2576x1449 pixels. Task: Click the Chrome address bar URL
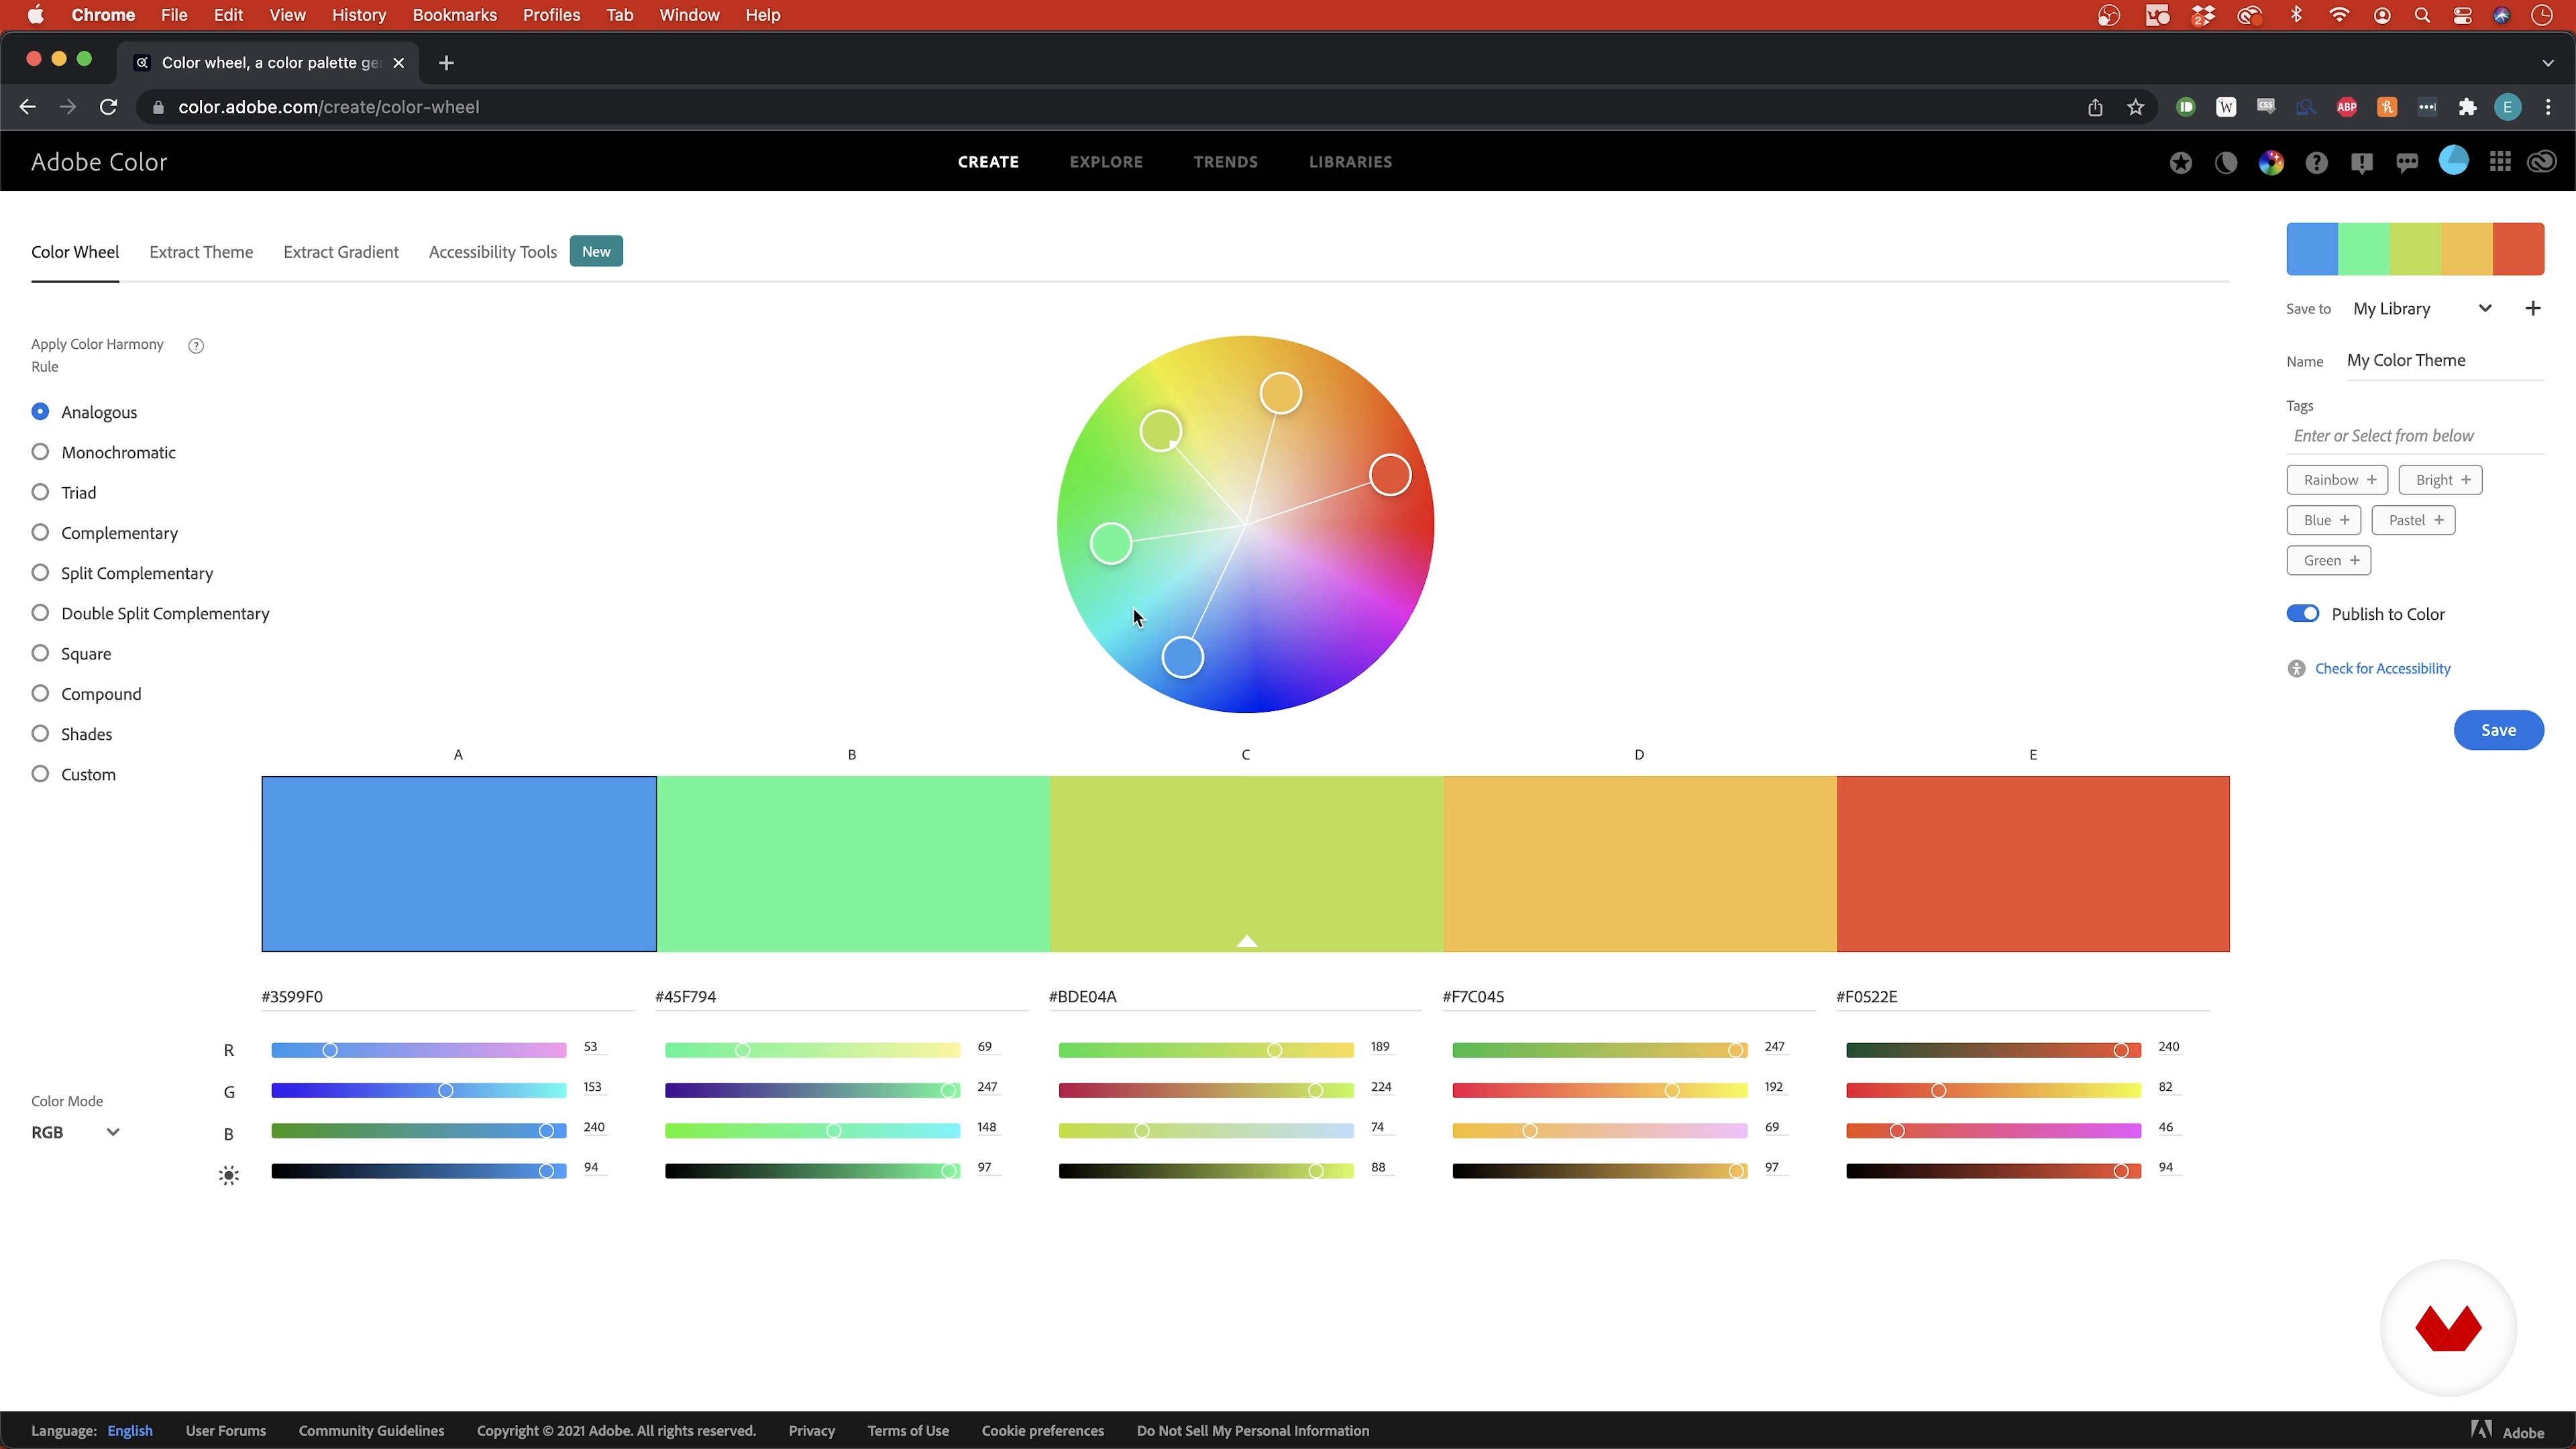329,107
